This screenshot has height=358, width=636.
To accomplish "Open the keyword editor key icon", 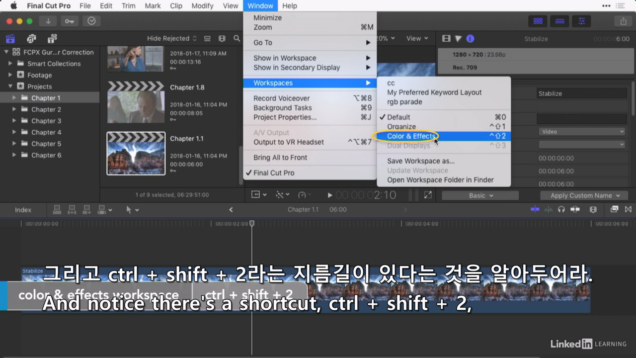I will click(x=70, y=21).
